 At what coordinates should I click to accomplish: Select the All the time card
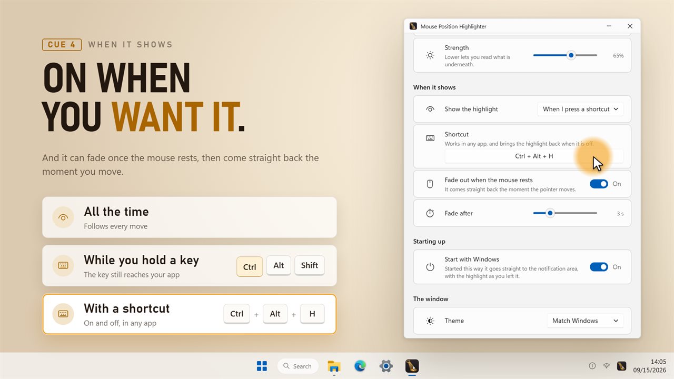(190, 217)
